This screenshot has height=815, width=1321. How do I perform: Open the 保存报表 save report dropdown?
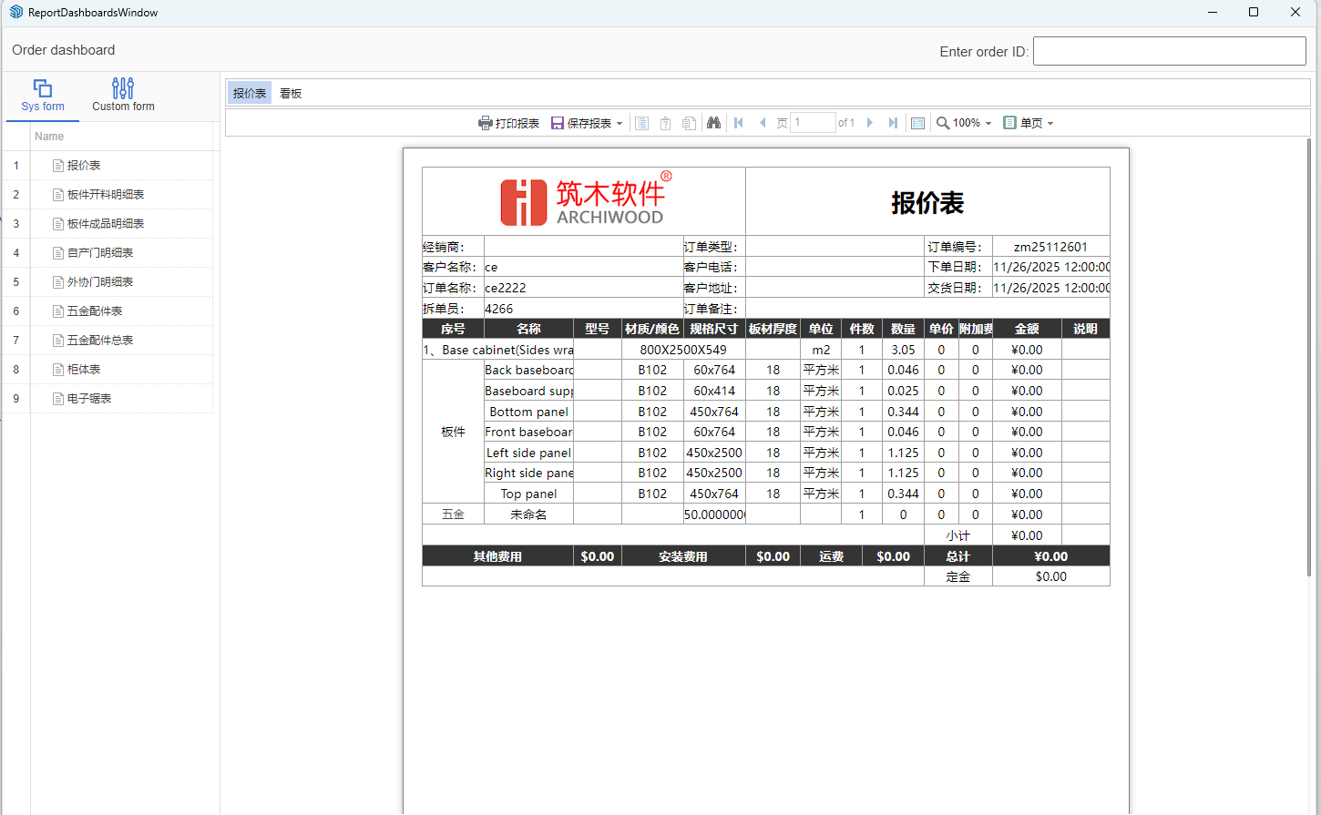coord(587,123)
